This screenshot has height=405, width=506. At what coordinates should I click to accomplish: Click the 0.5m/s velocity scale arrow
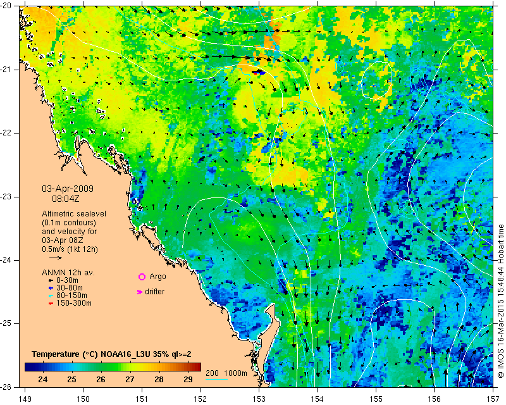(x=56, y=258)
